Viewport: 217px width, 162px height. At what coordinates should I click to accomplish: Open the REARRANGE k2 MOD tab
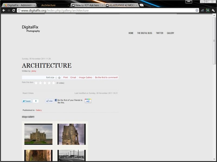[122, 5]
